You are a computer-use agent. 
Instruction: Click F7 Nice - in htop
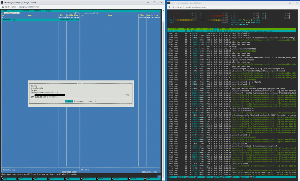(x=226, y=177)
